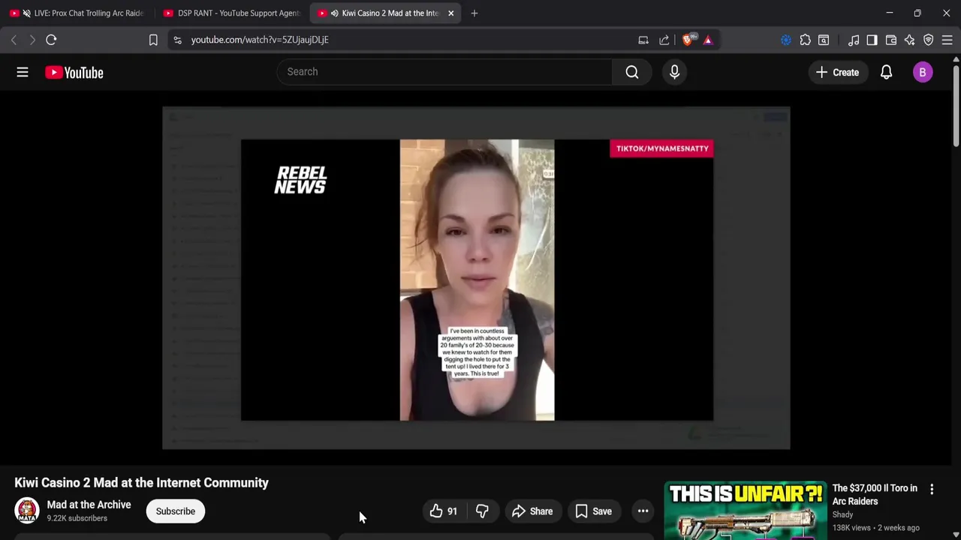Click the Shady channel name

coord(842,514)
